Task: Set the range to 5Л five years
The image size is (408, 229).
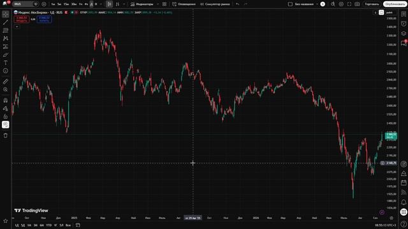Action: click(61, 225)
